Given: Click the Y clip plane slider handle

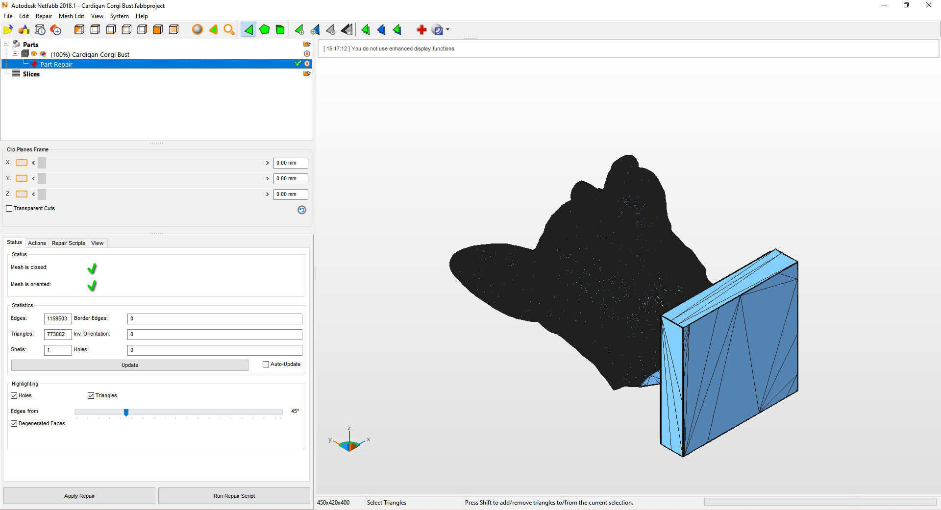Looking at the screenshot, I should (42, 179).
